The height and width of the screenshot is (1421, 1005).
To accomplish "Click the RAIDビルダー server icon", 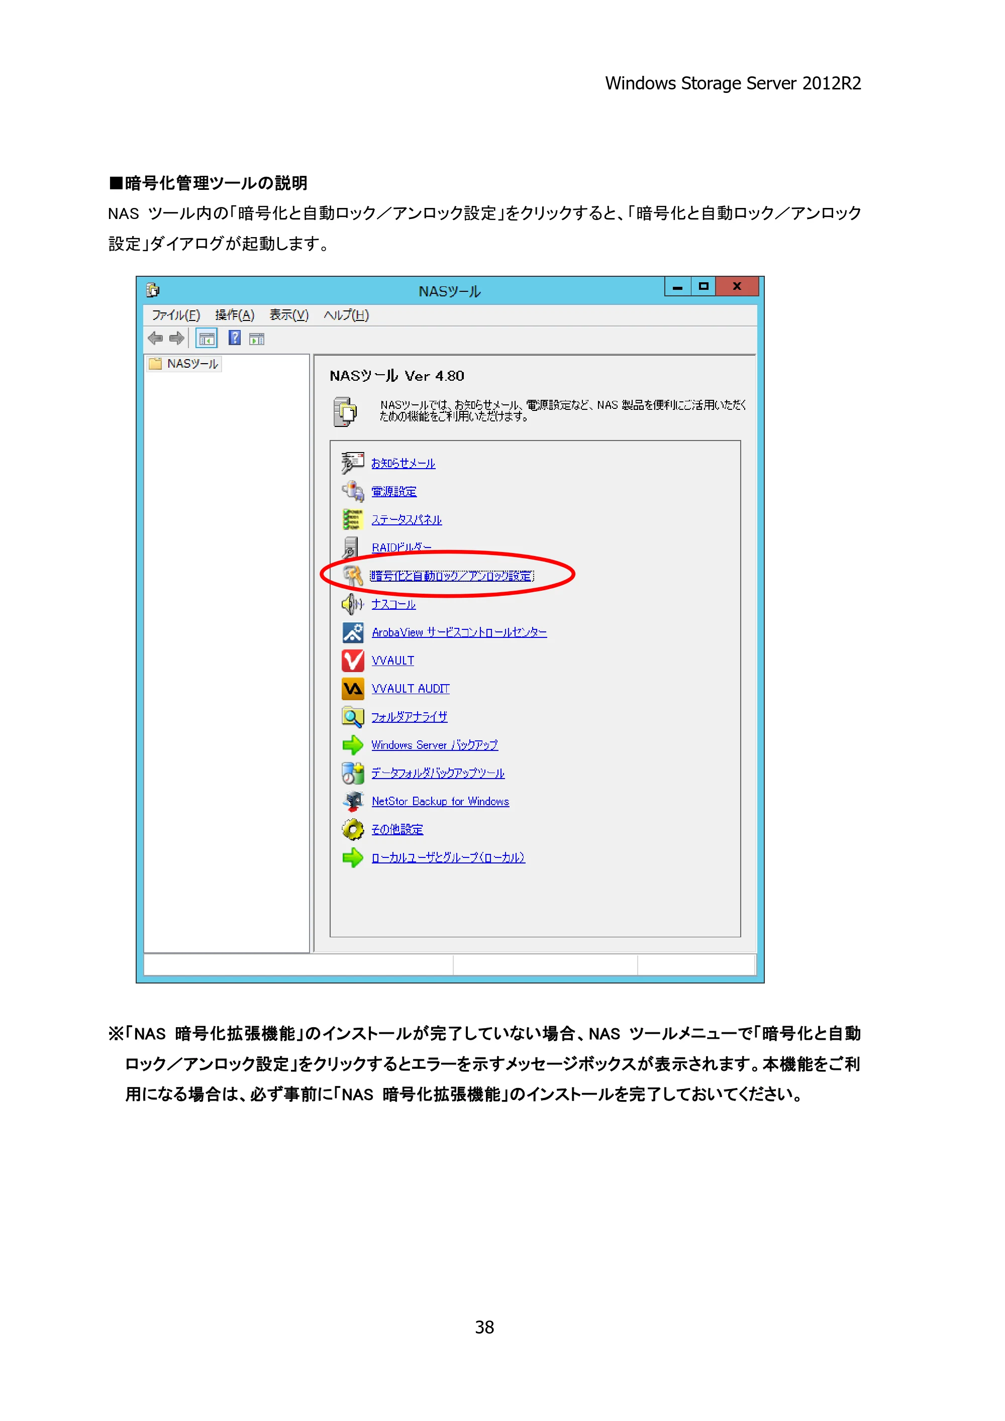I will click(x=351, y=547).
